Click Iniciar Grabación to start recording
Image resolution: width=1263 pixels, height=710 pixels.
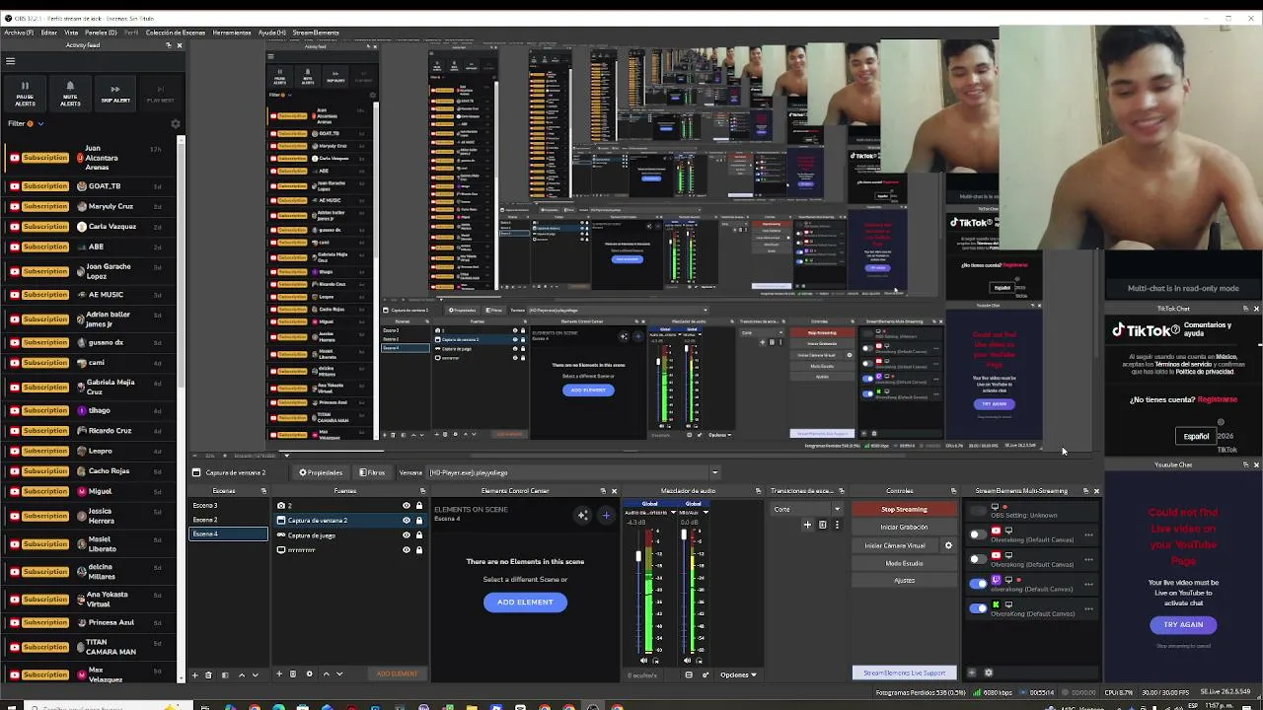(x=904, y=528)
